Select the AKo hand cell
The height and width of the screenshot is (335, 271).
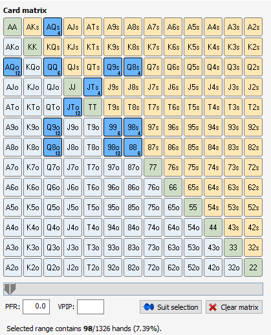coord(12,47)
